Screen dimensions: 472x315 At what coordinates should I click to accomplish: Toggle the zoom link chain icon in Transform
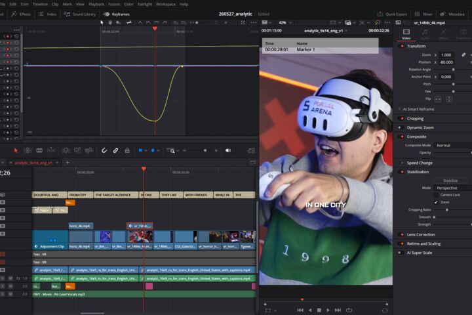[463, 55]
